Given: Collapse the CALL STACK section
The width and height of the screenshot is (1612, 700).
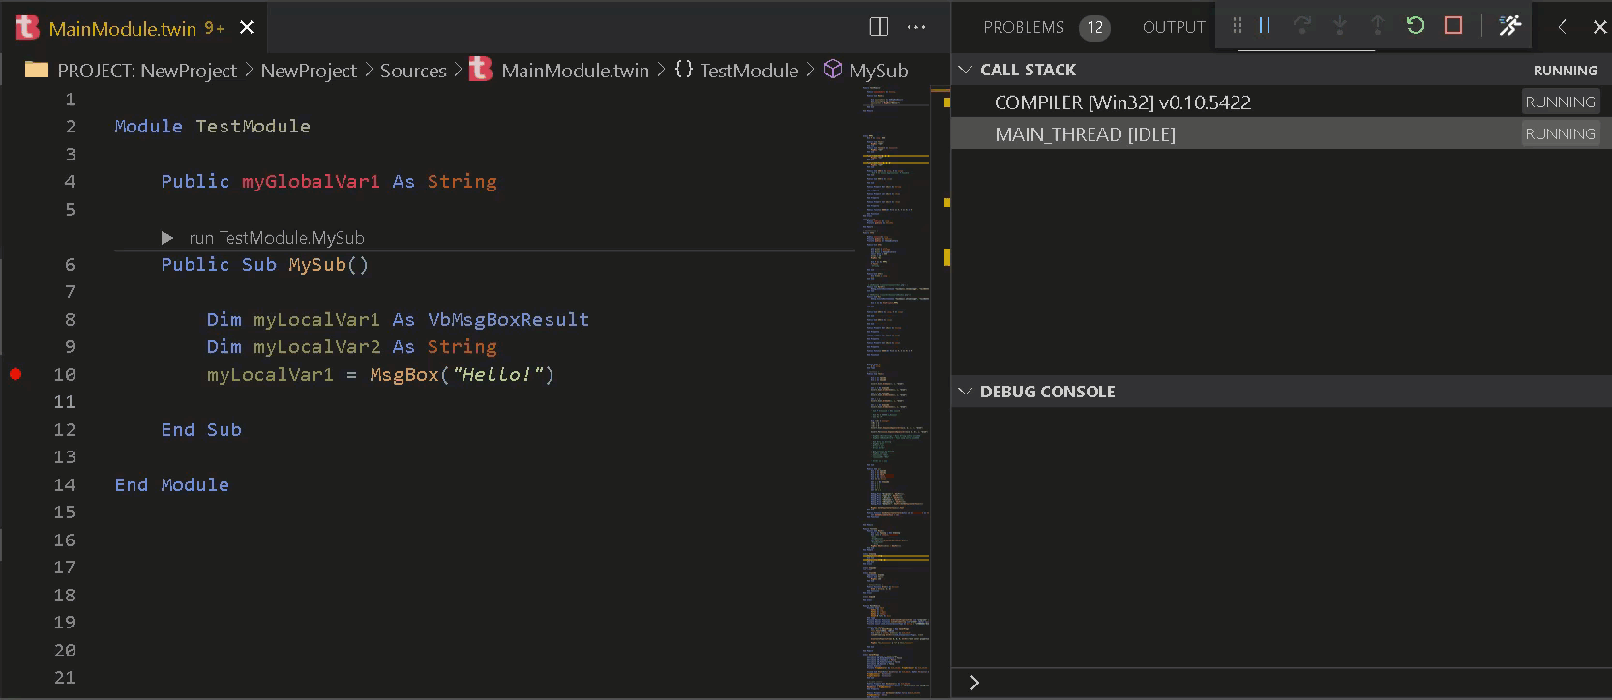Looking at the screenshot, I should pyautogui.click(x=965, y=70).
